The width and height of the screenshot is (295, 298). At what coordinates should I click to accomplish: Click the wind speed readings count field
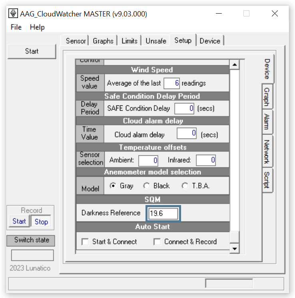pos(172,83)
